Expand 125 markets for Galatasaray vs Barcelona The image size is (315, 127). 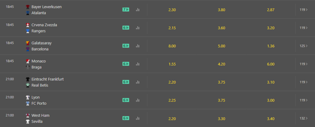coord(304,46)
